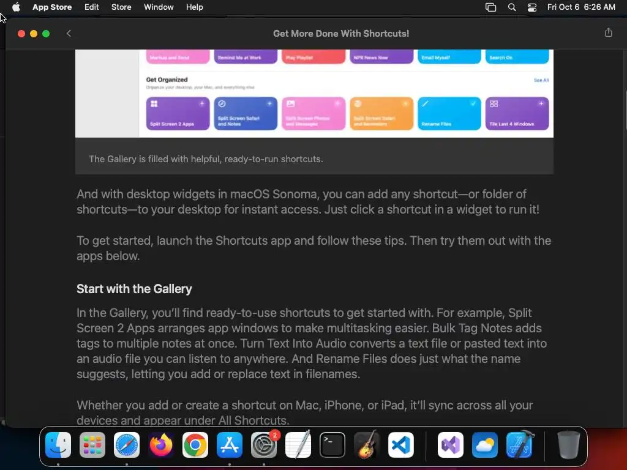Launch Firefox from the Dock
The height and width of the screenshot is (470, 627).
coord(161,445)
